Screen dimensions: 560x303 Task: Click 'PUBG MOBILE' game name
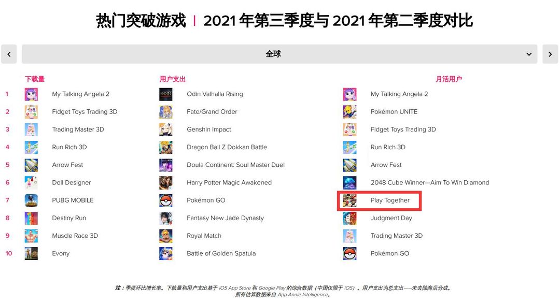(73, 200)
